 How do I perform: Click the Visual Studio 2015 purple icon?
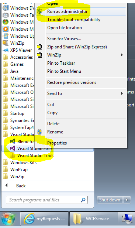click(13, 148)
